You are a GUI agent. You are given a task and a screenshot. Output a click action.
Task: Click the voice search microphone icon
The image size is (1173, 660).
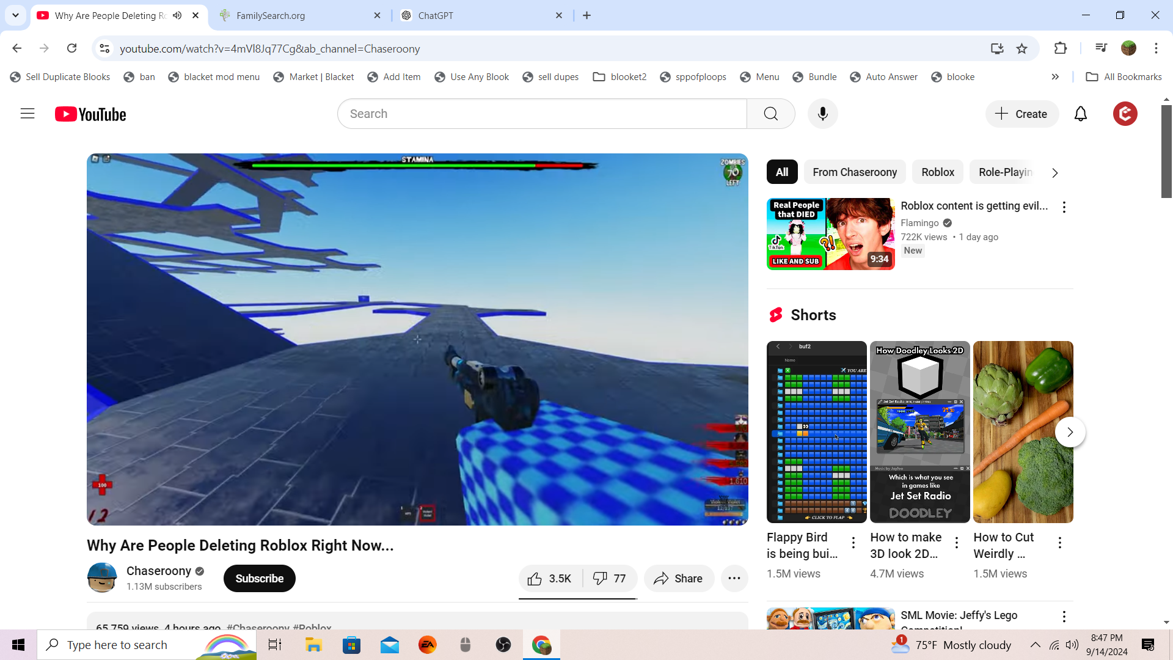(822, 114)
